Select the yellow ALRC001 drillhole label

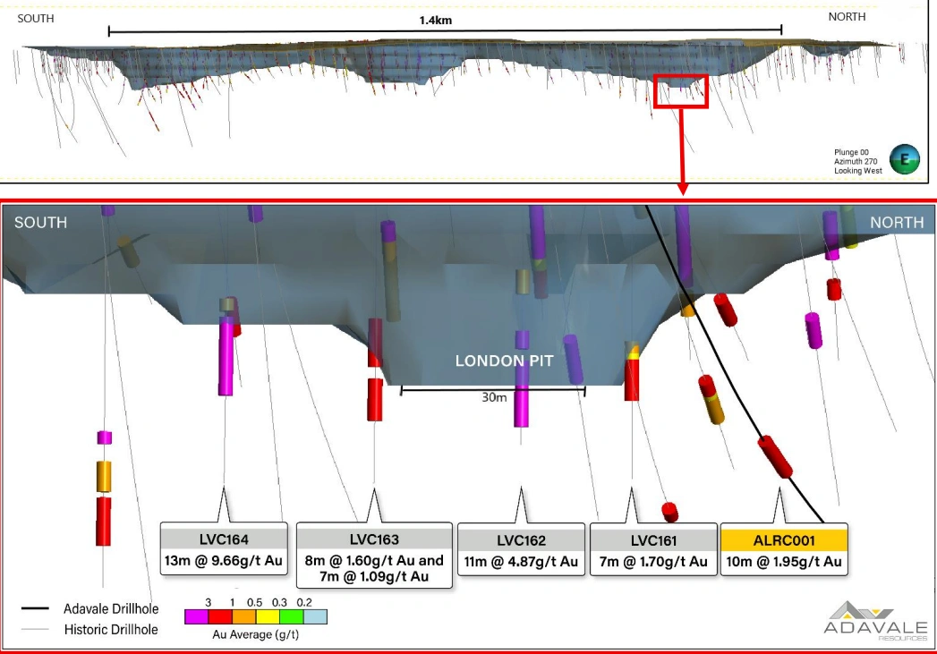[784, 540]
